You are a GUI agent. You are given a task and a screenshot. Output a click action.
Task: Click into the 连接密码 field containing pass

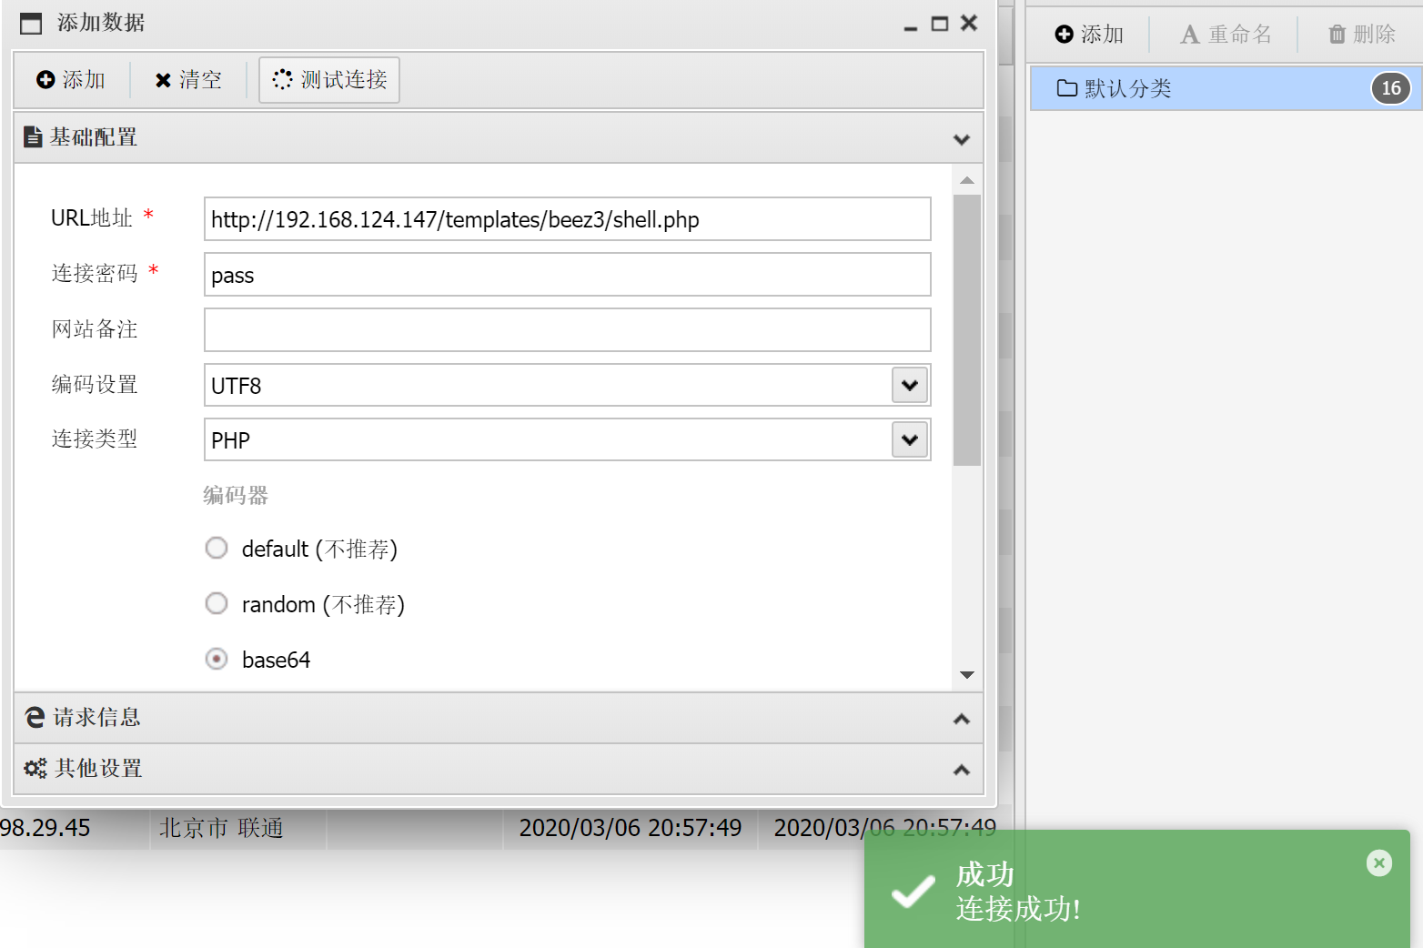[567, 275]
